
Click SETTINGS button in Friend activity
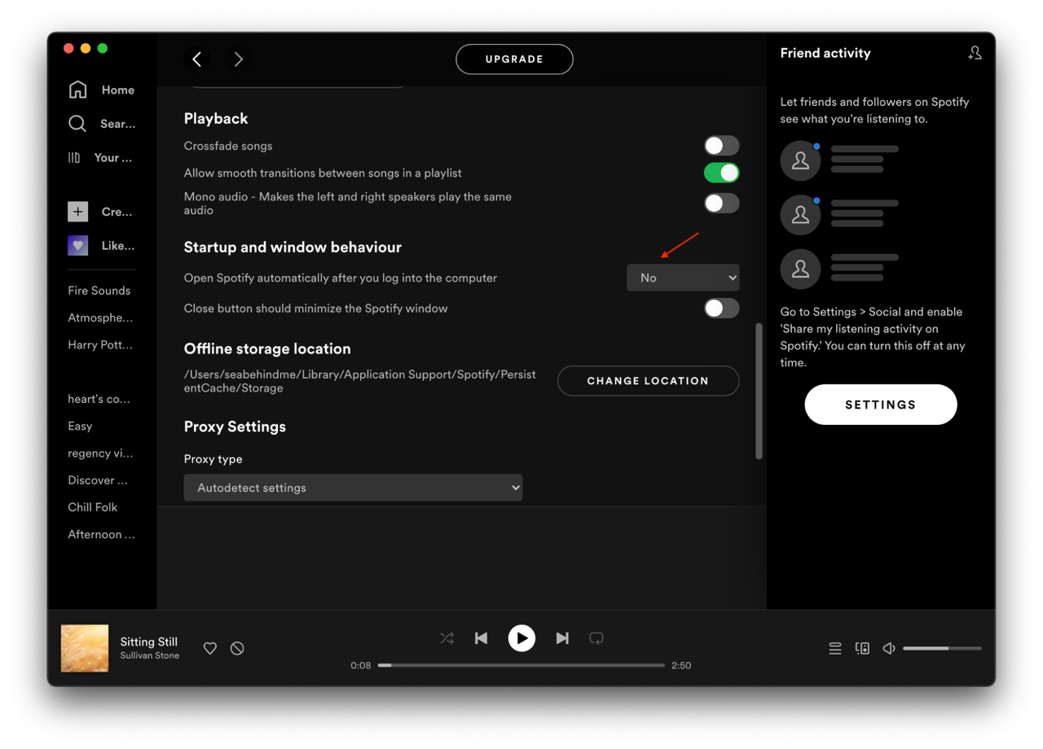click(881, 405)
